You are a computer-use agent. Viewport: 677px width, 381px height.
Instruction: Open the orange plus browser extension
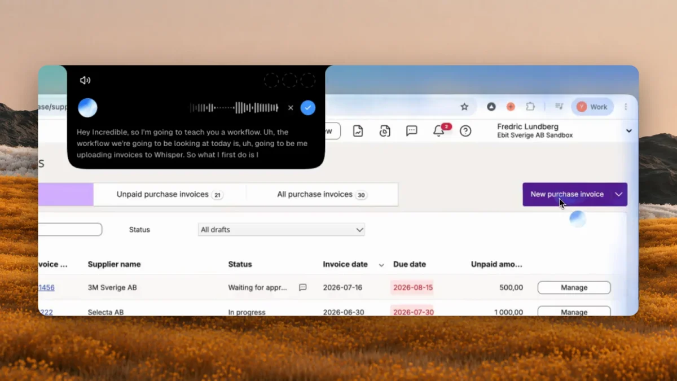pyautogui.click(x=511, y=107)
